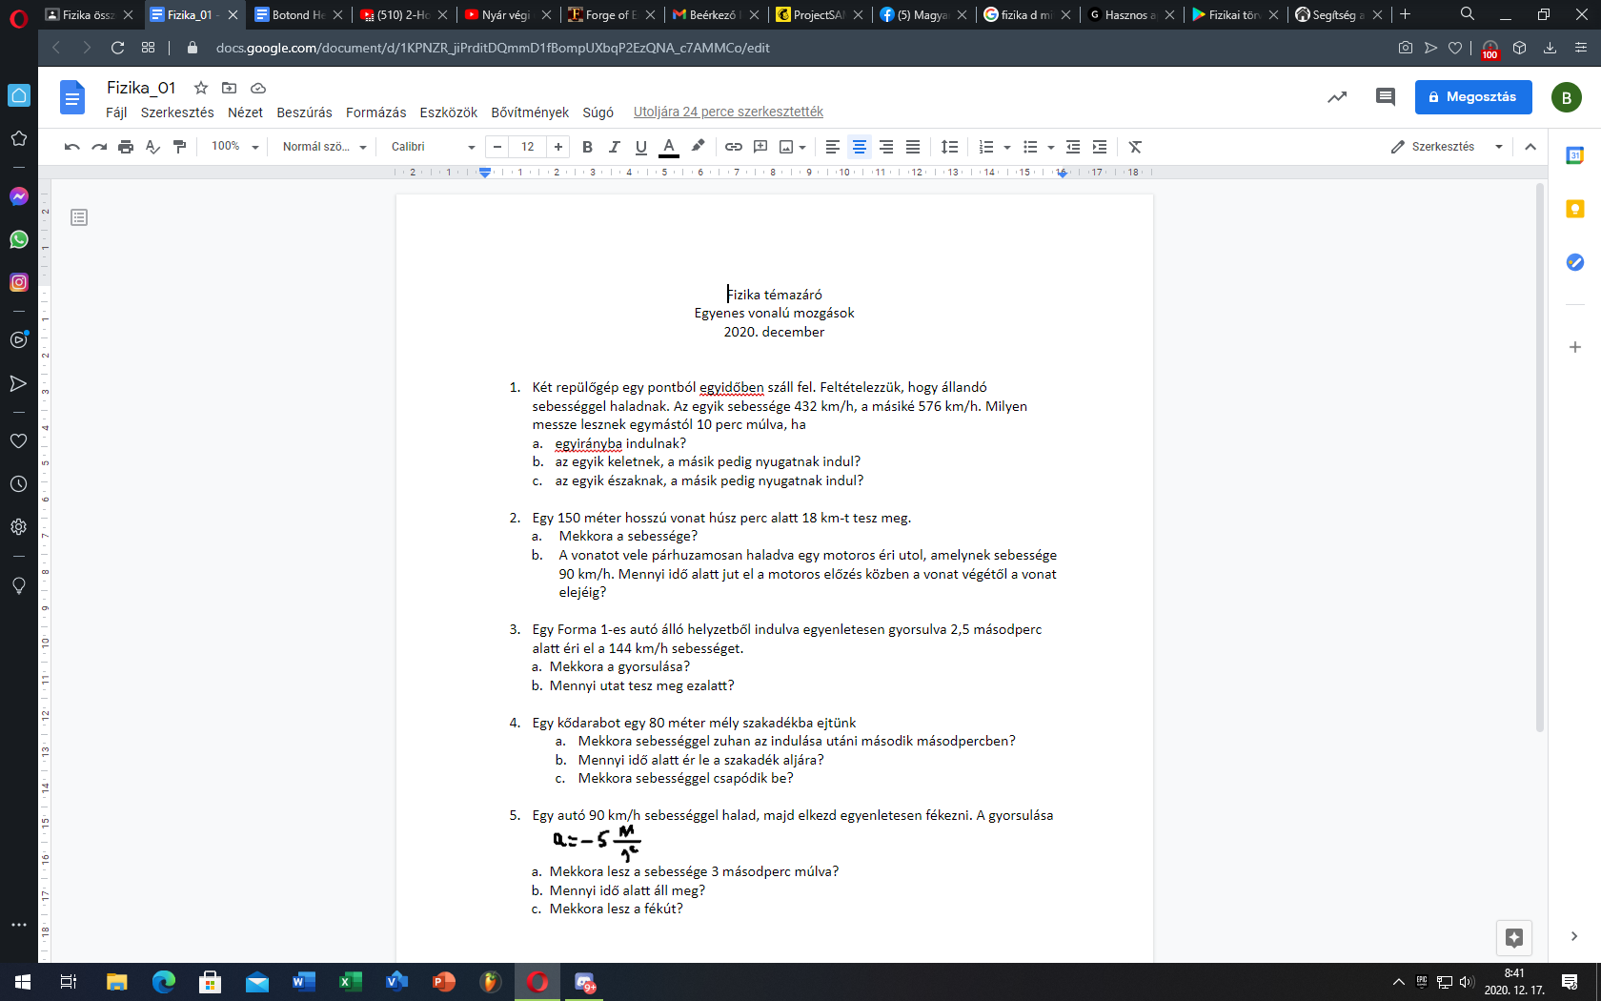Image resolution: width=1601 pixels, height=1001 pixels.
Task: Open the Calibri font dropdown
Action: click(x=433, y=147)
